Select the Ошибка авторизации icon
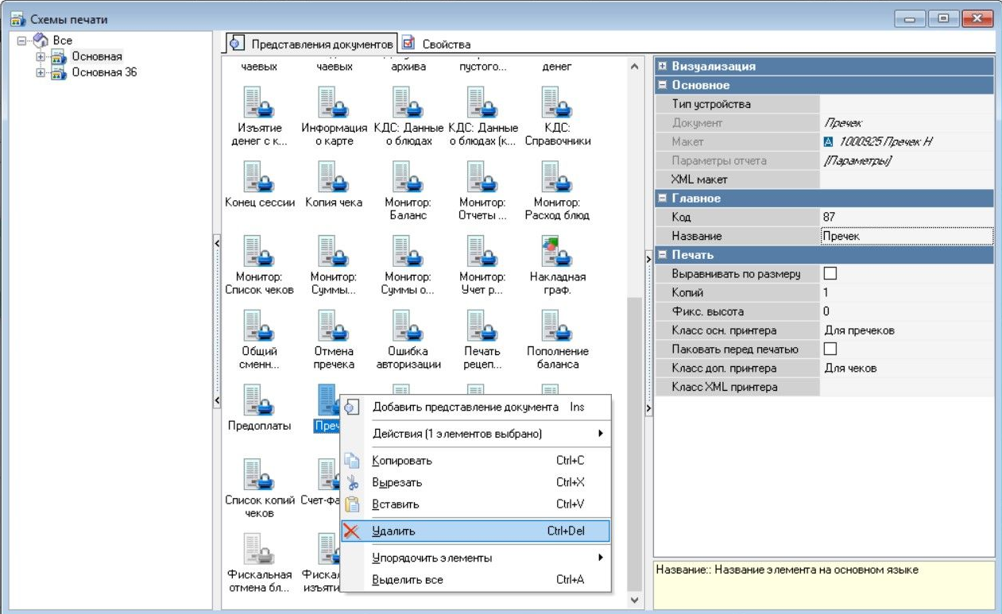This screenshot has width=1002, height=614. tap(408, 326)
